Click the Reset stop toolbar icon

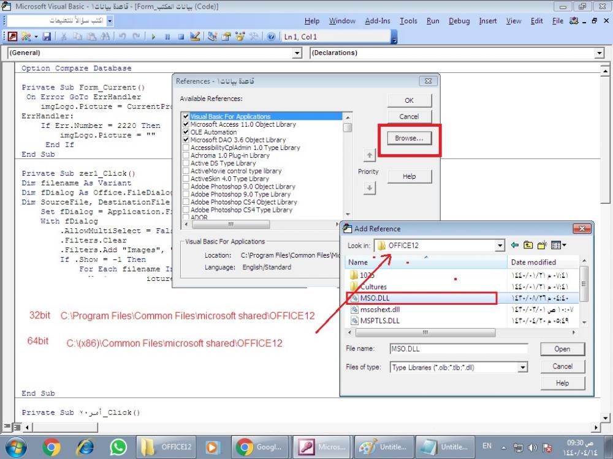(x=181, y=37)
